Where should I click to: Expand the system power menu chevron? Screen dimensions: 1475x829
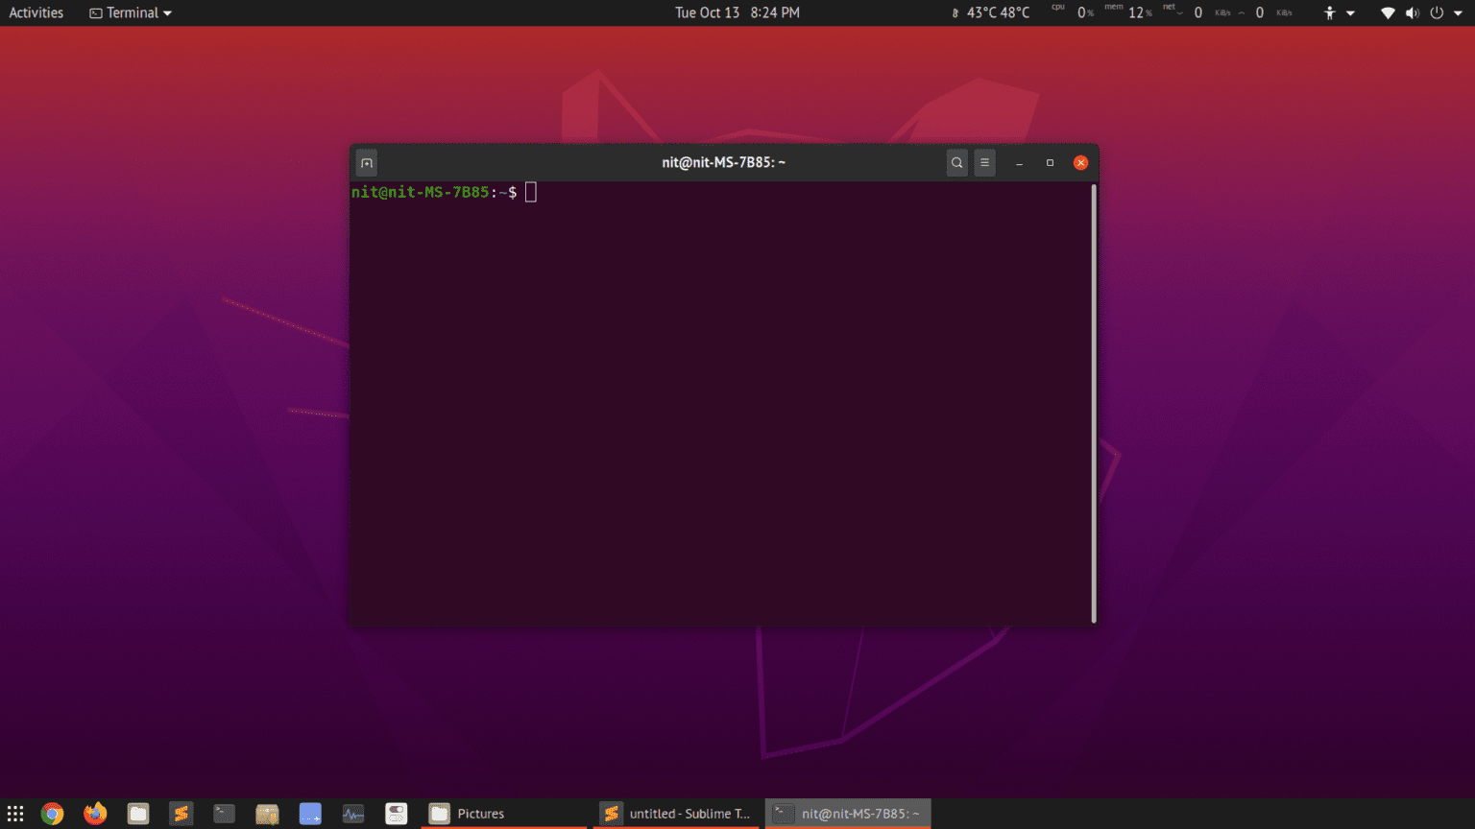[x=1459, y=12]
